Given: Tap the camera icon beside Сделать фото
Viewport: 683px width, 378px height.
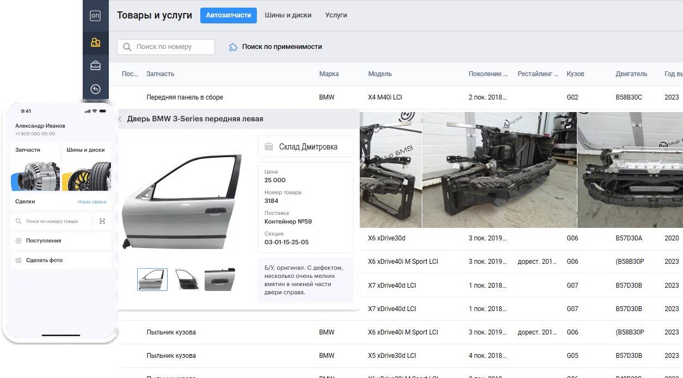Looking at the screenshot, I should [19, 261].
